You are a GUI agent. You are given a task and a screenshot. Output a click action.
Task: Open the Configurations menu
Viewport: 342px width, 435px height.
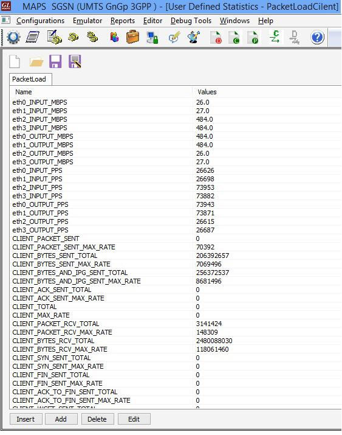[x=41, y=21]
